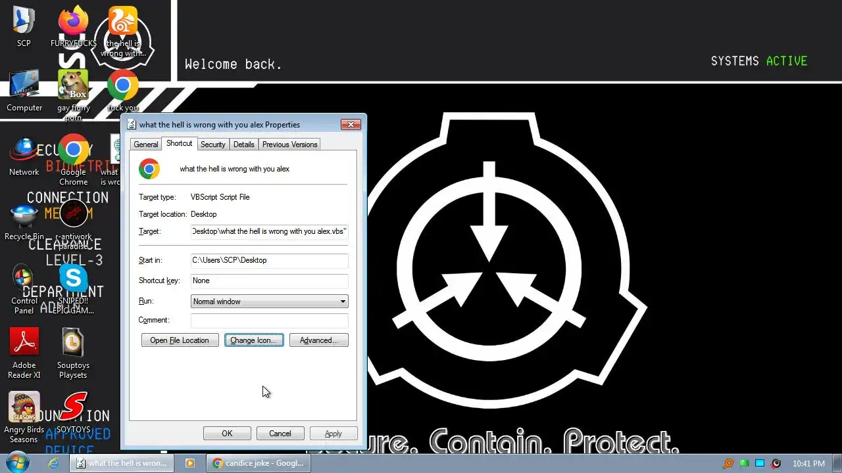Viewport: 842px width, 473px height.
Task: Open the SCP user folder icon
Action: 24,21
